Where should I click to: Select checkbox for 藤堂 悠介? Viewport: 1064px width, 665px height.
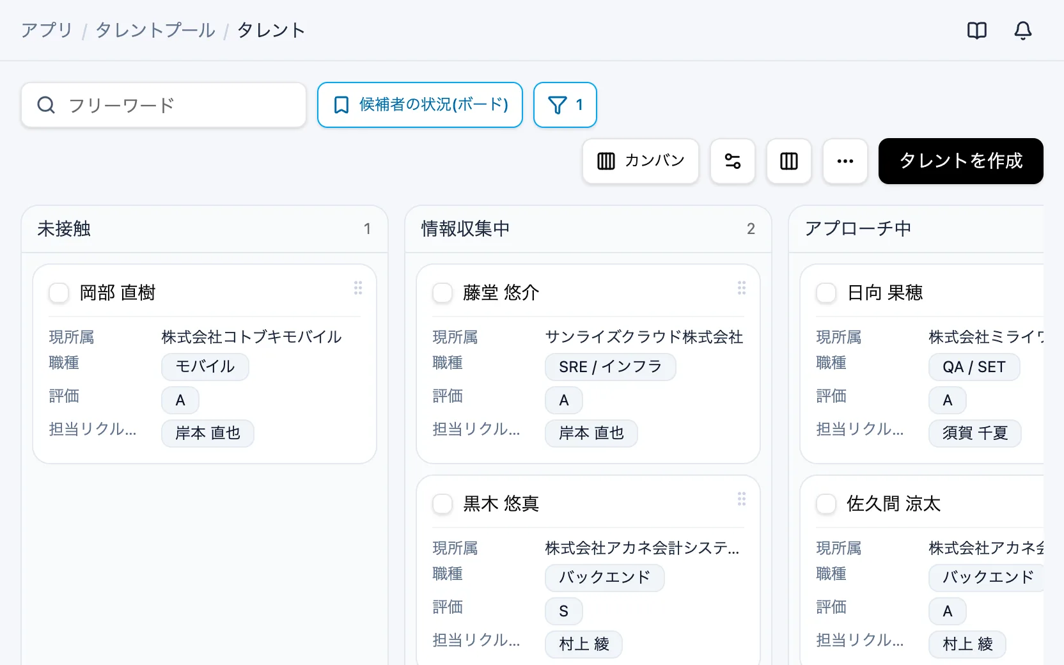(442, 293)
